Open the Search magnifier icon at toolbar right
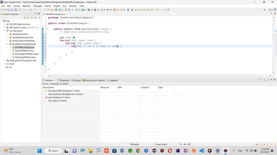The width and height of the screenshot is (277, 155). (x=264, y=10)
